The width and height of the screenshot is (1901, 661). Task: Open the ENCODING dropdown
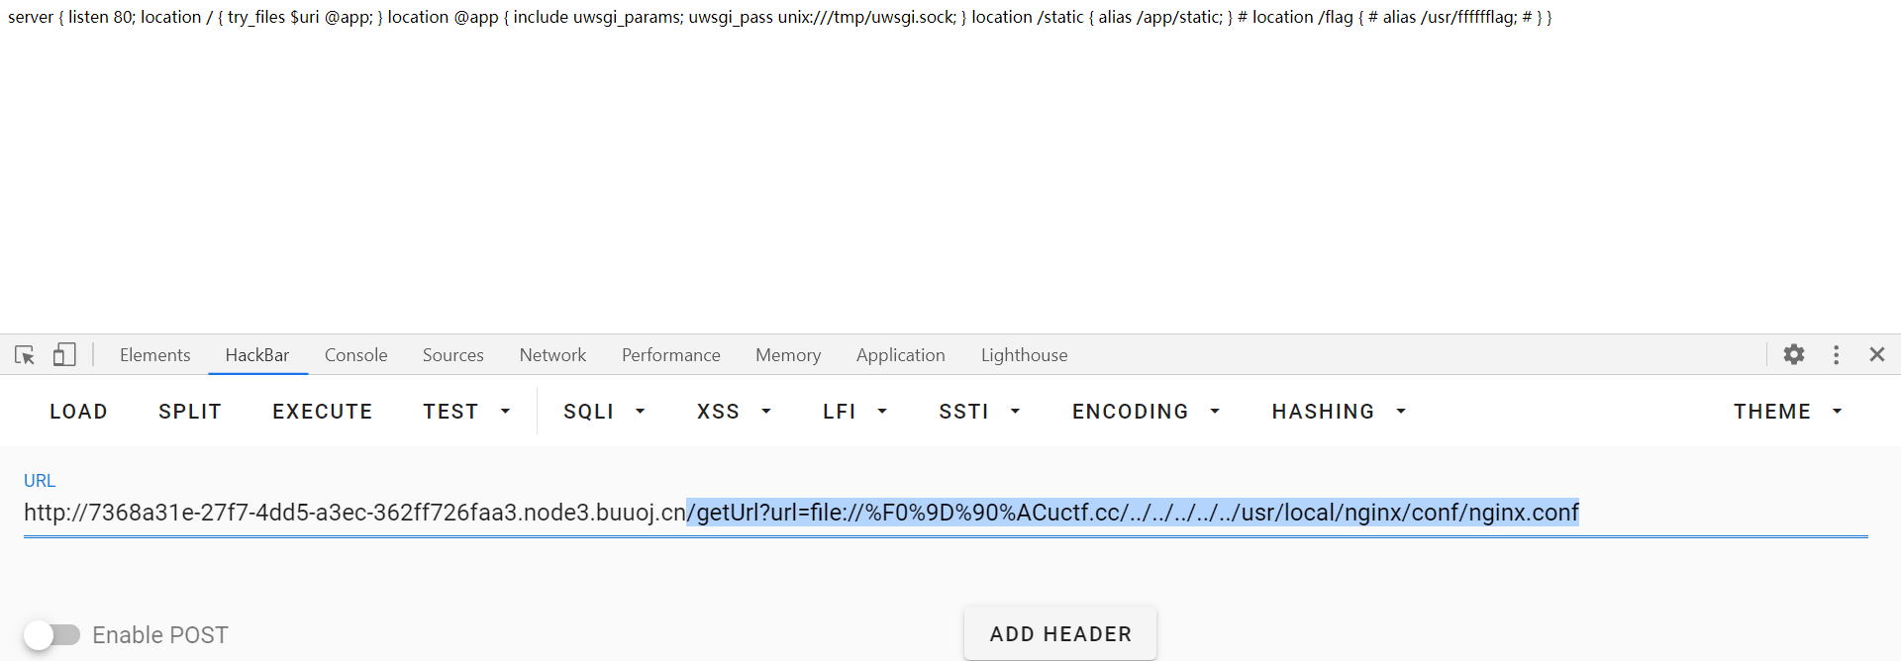[x=1146, y=412]
